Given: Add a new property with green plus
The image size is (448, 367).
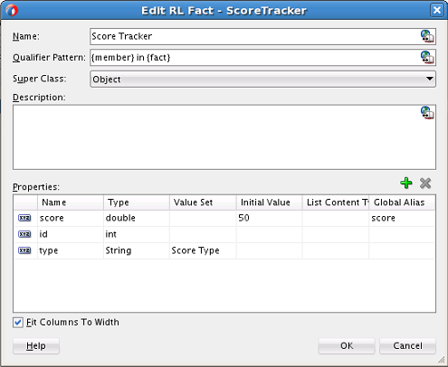Looking at the screenshot, I should (x=406, y=183).
